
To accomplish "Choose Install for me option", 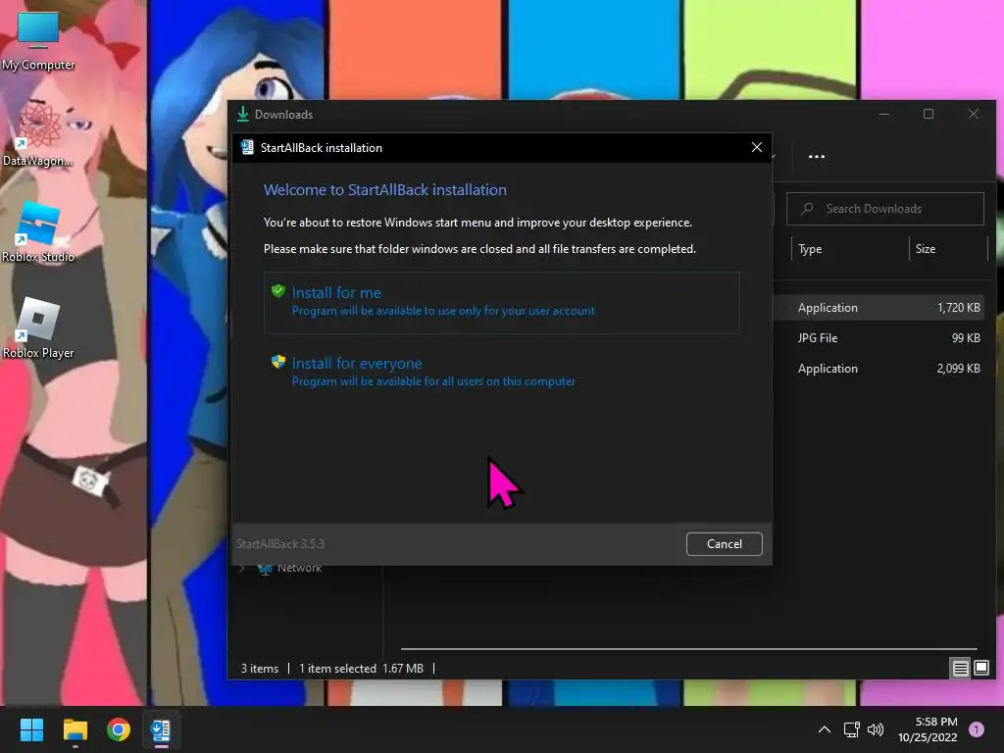I will pos(501,302).
